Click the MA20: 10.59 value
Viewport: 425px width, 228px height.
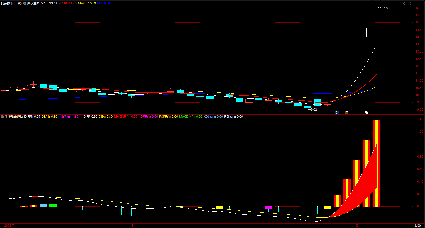(87, 3)
